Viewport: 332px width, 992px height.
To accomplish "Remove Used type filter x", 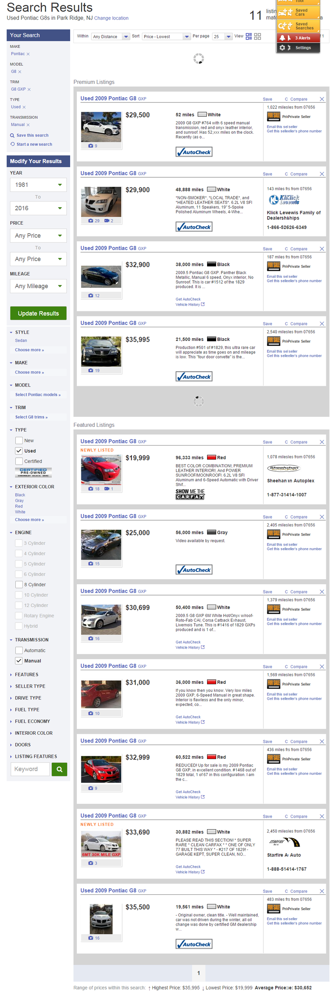I will [x=24, y=107].
